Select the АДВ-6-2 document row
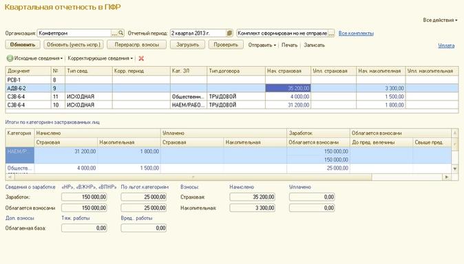Screen dimensions: 464x264 click(232, 88)
